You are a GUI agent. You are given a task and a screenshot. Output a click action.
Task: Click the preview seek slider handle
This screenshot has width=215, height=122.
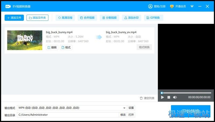click(162, 93)
